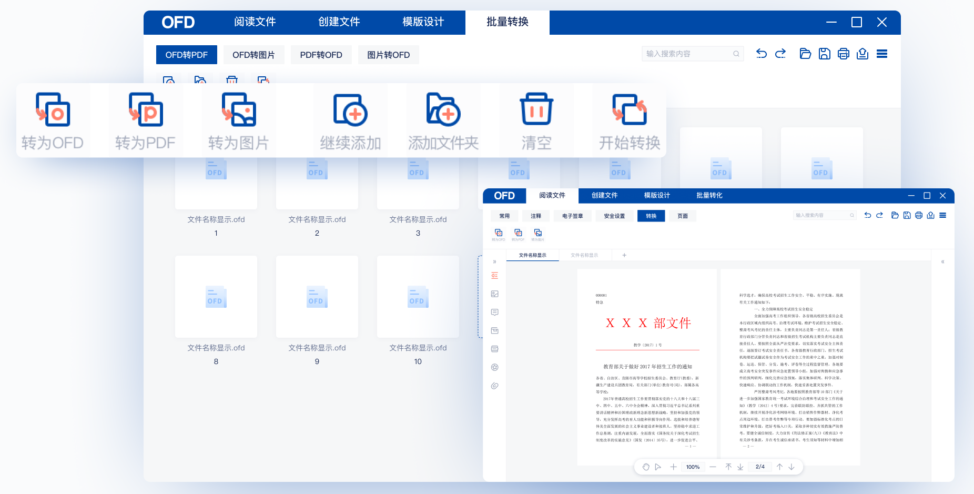Image resolution: width=974 pixels, height=494 pixels.
Task: Click the 安全设置 ribbon button in the reader window
Action: point(614,216)
